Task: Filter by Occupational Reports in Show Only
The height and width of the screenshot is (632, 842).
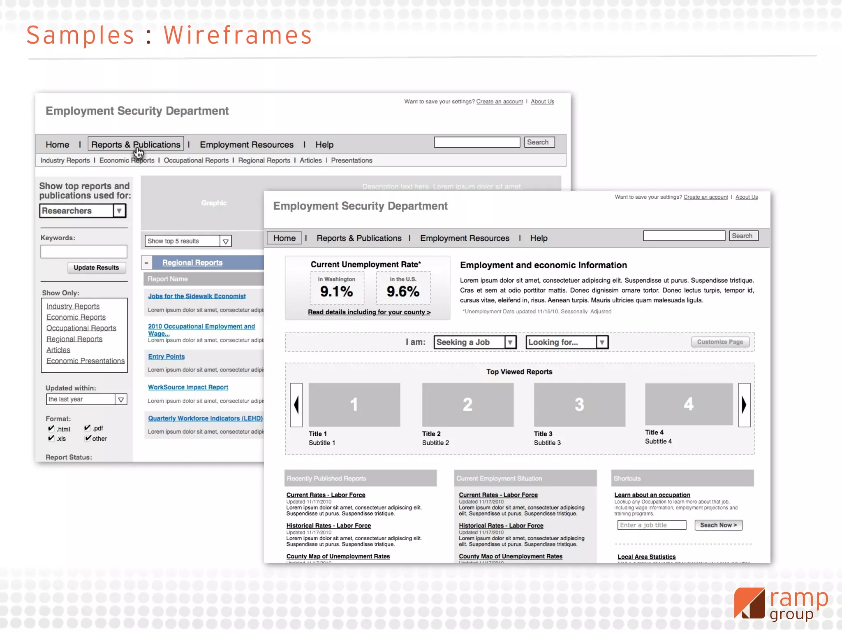Action: pos(81,328)
